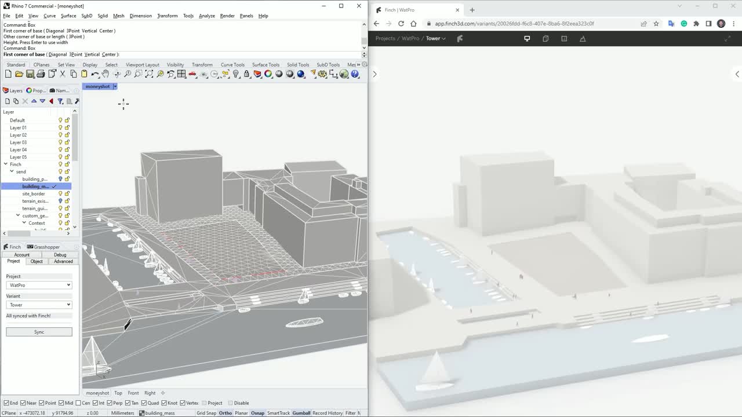The height and width of the screenshot is (417, 742).
Task: Create a new layer with the New Layer icon
Action: point(8,101)
